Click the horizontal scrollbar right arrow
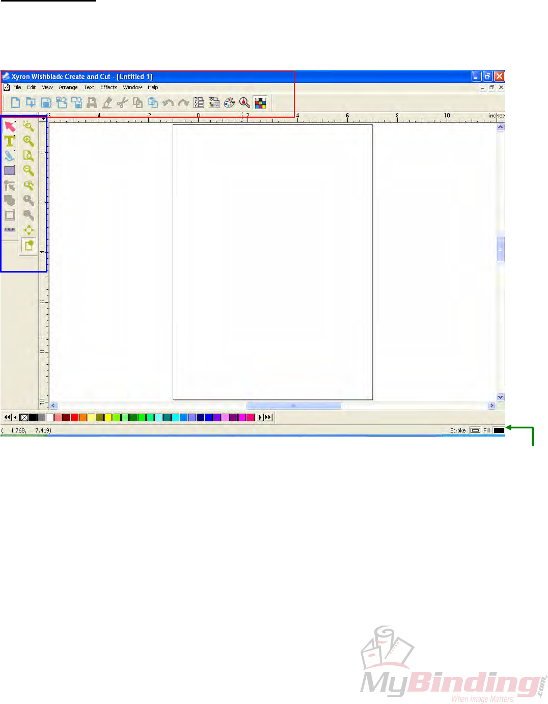This screenshot has height=704, width=548. 492,405
